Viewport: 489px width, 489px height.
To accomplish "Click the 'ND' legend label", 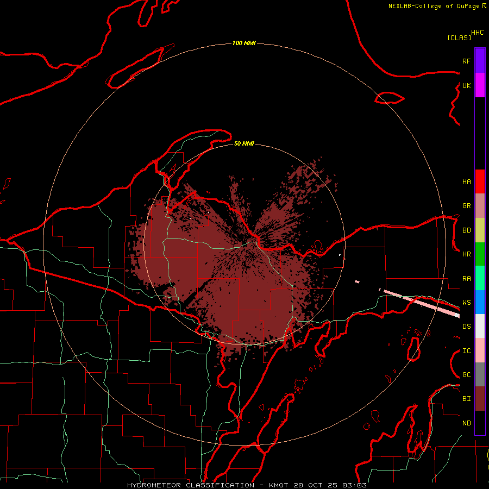I will point(466,423).
